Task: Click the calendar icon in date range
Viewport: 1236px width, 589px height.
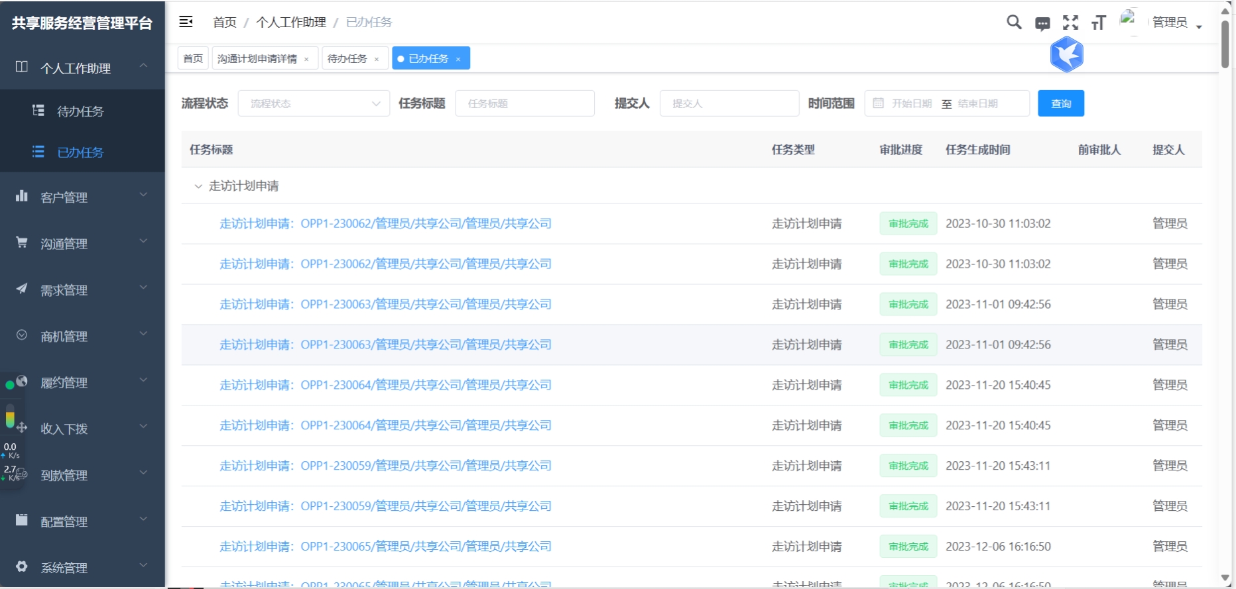Action: (x=878, y=103)
